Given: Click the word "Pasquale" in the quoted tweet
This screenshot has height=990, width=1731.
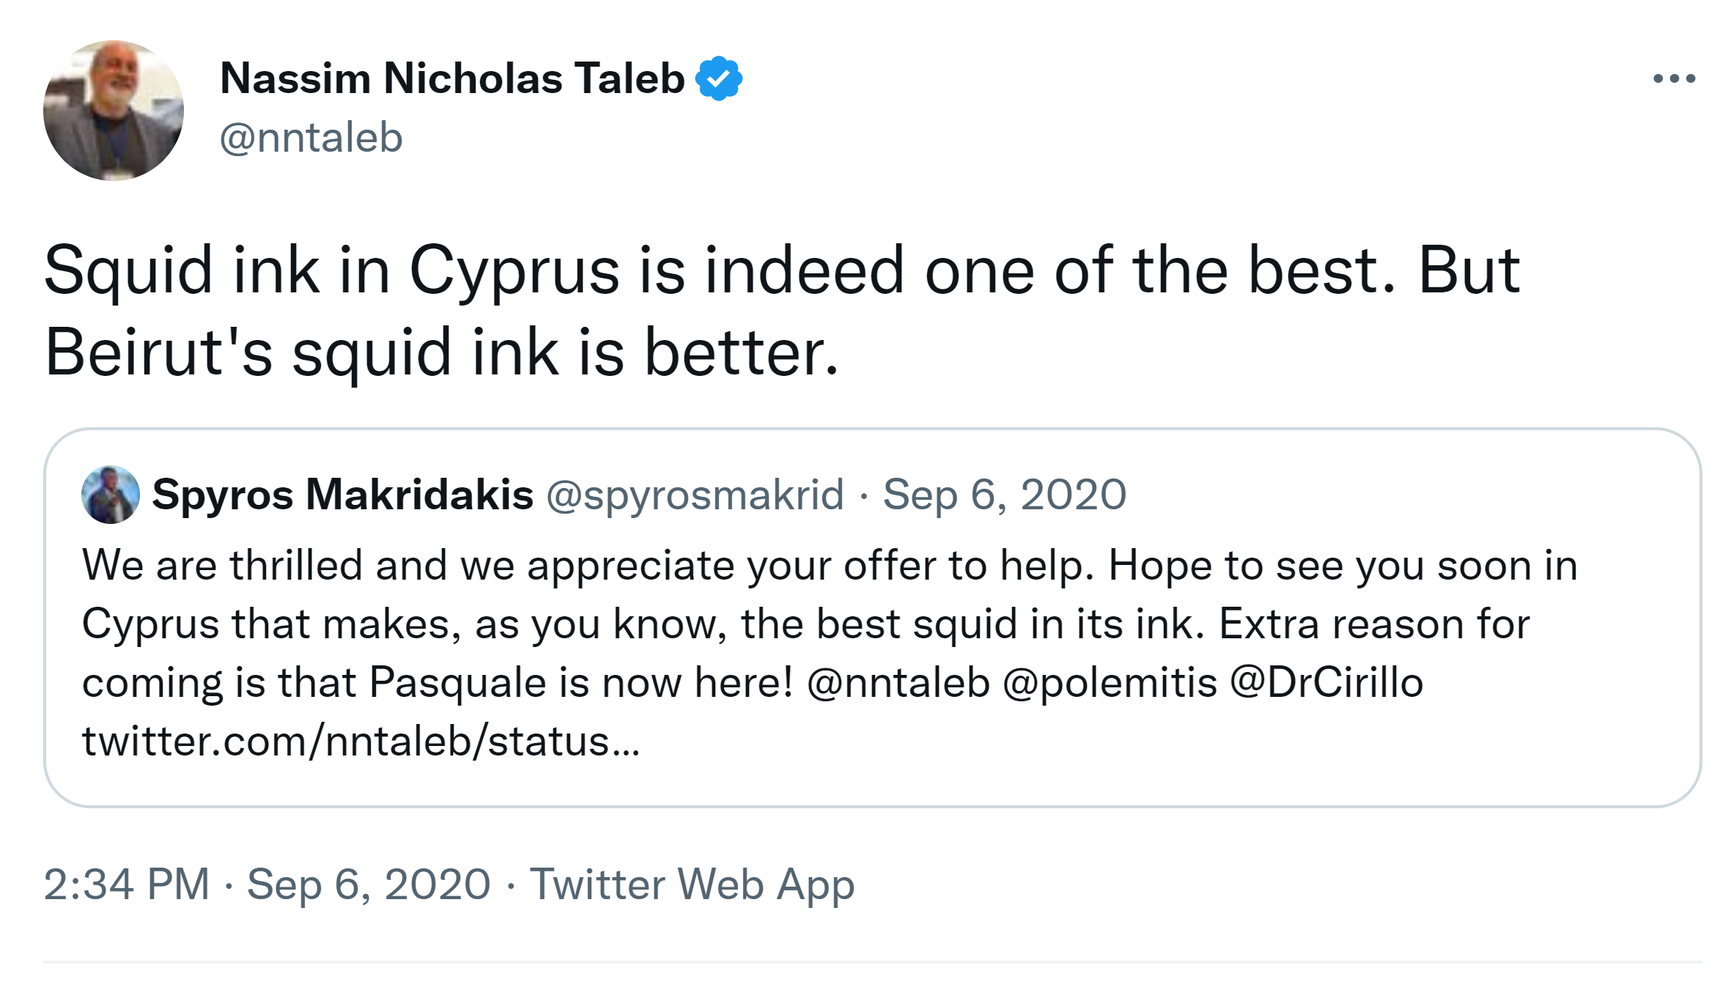Looking at the screenshot, I should [x=457, y=683].
